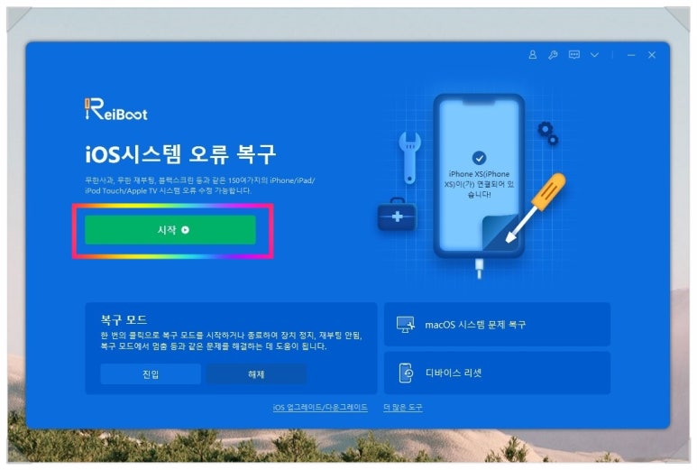Click the wrench illustration icon
Image resolution: width=697 pixels, height=470 pixels.
[x=409, y=158]
